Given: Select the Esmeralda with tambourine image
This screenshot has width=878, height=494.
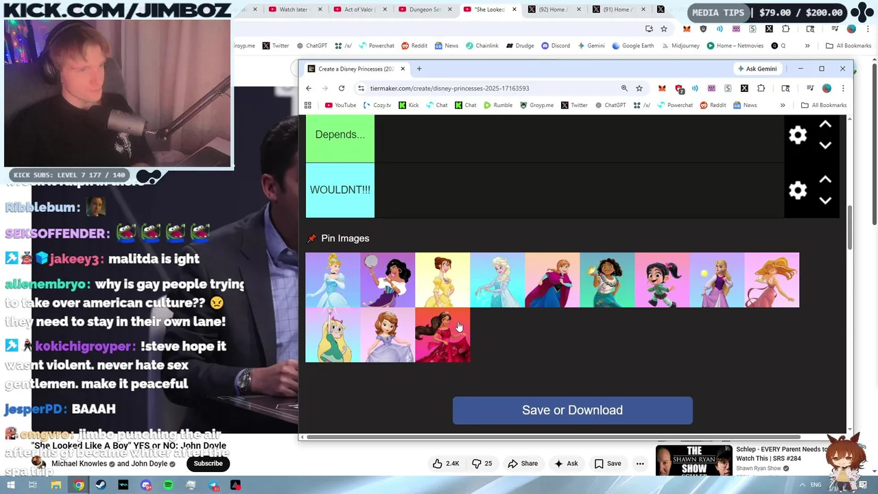Looking at the screenshot, I should click(388, 280).
